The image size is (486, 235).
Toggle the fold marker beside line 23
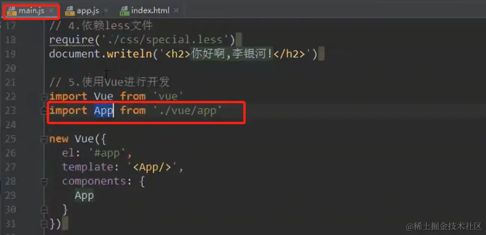pos(44,111)
